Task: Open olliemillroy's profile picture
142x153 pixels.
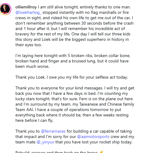Action: pos(5,9)
